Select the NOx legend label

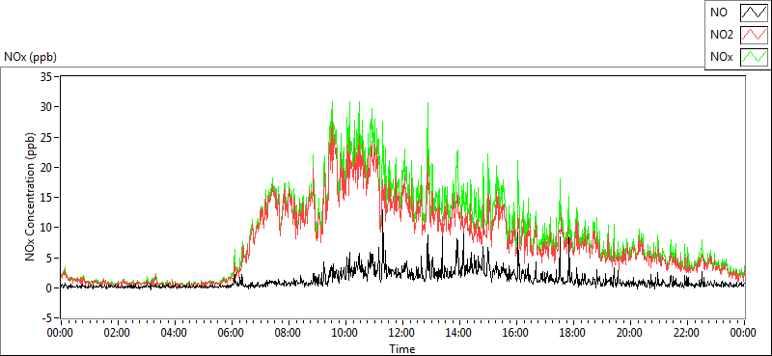(721, 58)
